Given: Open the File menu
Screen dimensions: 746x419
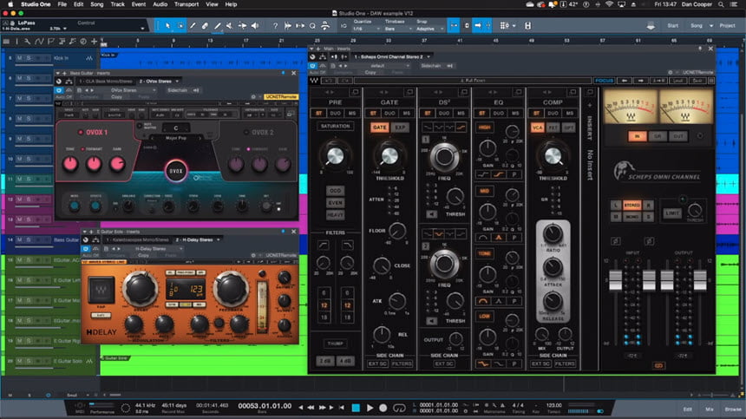Looking at the screenshot, I should pyautogui.click(x=62, y=4).
